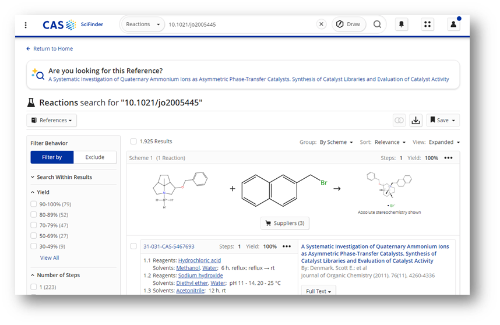
Task: Click into the search query field
Action: pos(241,24)
